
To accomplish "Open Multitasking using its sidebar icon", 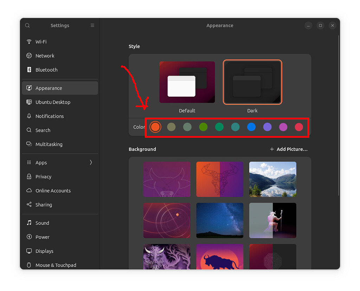I will pos(29,144).
